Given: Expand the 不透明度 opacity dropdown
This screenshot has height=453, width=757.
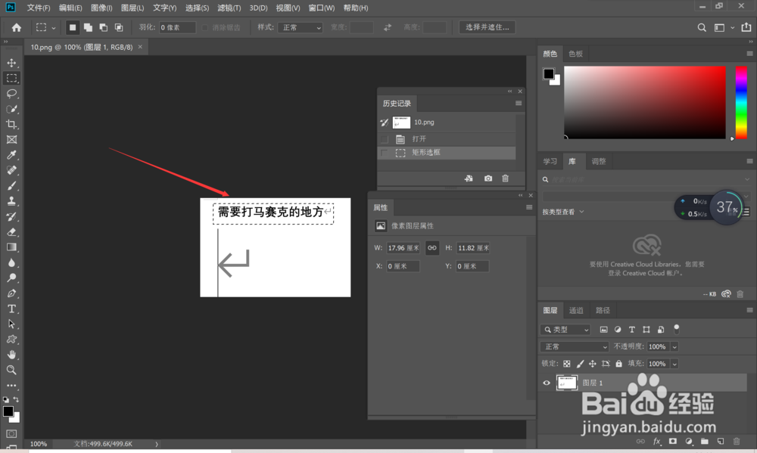Looking at the screenshot, I should click(674, 346).
